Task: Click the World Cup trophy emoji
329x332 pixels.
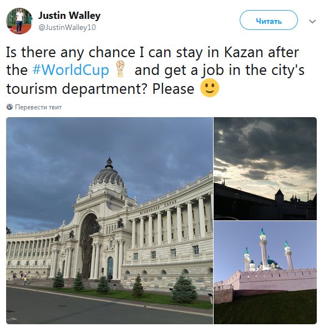Action: (x=121, y=69)
